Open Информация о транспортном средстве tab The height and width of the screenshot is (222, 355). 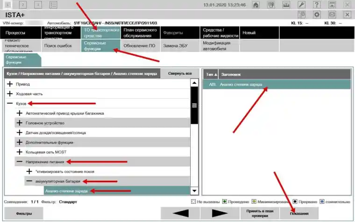tap(61, 33)
